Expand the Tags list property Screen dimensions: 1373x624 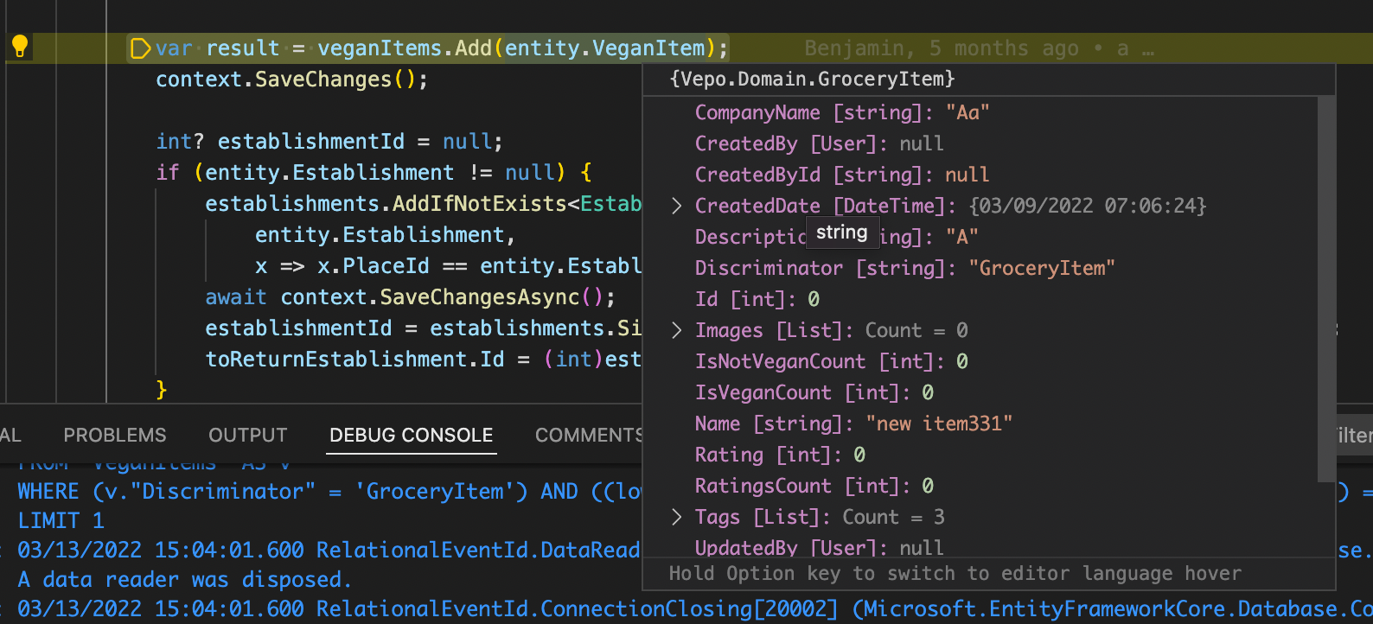[x=677, y=517]
